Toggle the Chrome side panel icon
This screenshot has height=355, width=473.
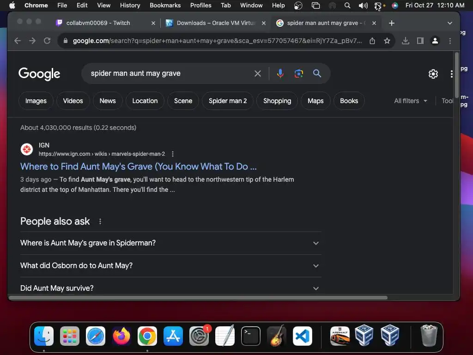pyautogui.click(x=420, y=41)
